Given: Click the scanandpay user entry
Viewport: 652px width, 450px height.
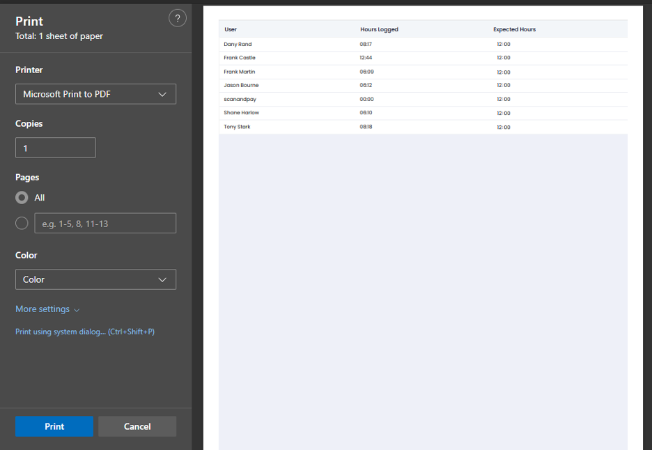Looking at the screenshot, I should pos(240,99).
